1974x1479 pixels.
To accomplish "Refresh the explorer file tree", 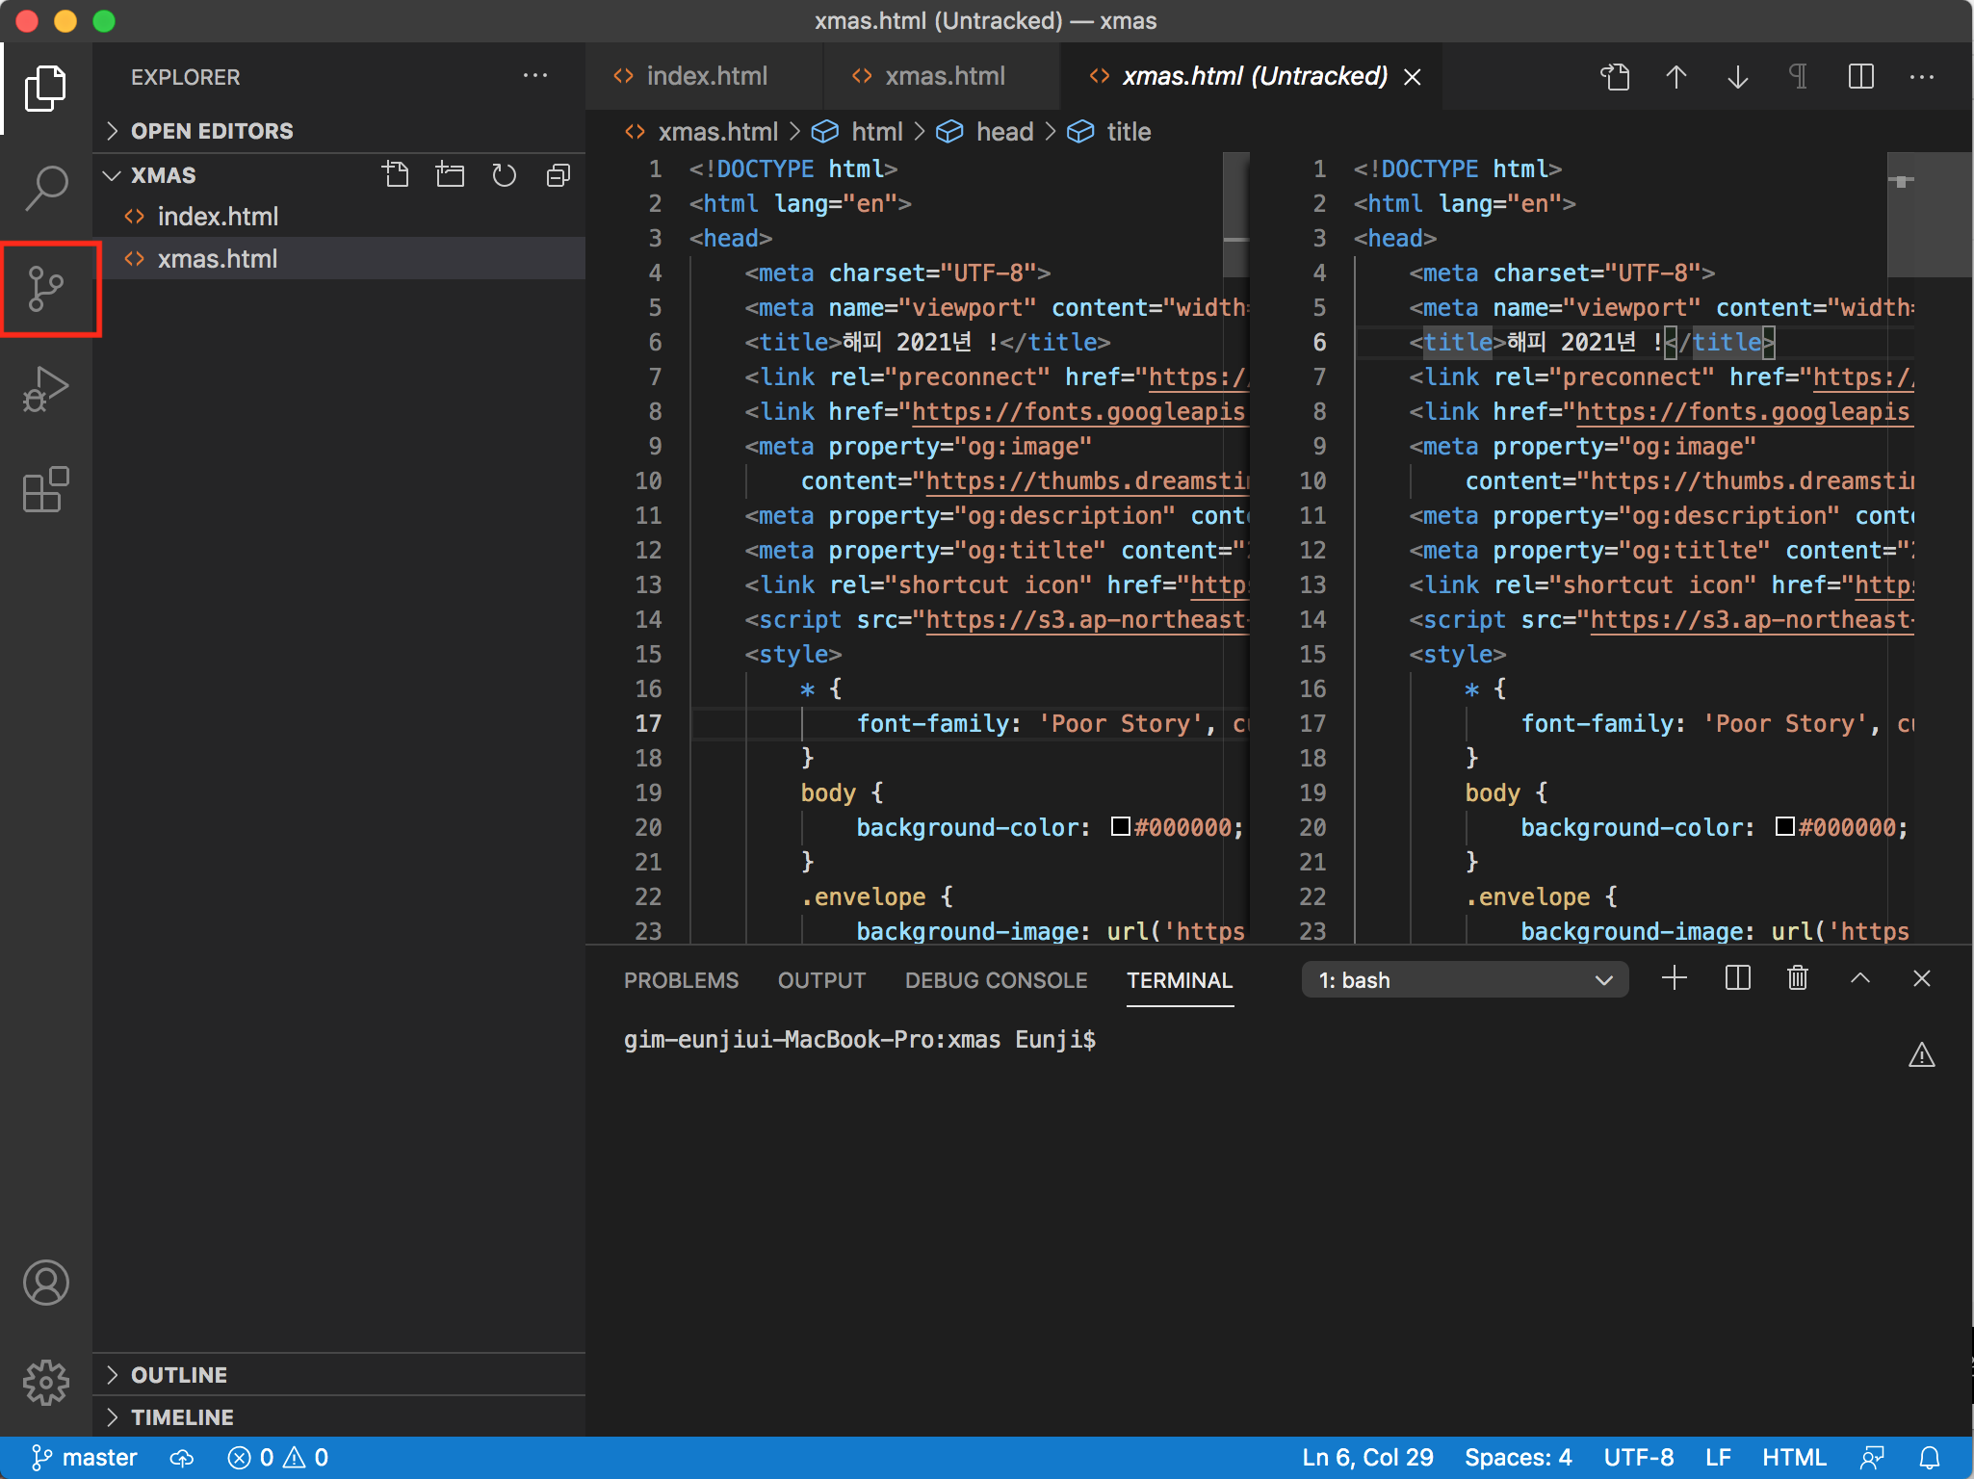I will pyautogui.click(x=504, y=175).
